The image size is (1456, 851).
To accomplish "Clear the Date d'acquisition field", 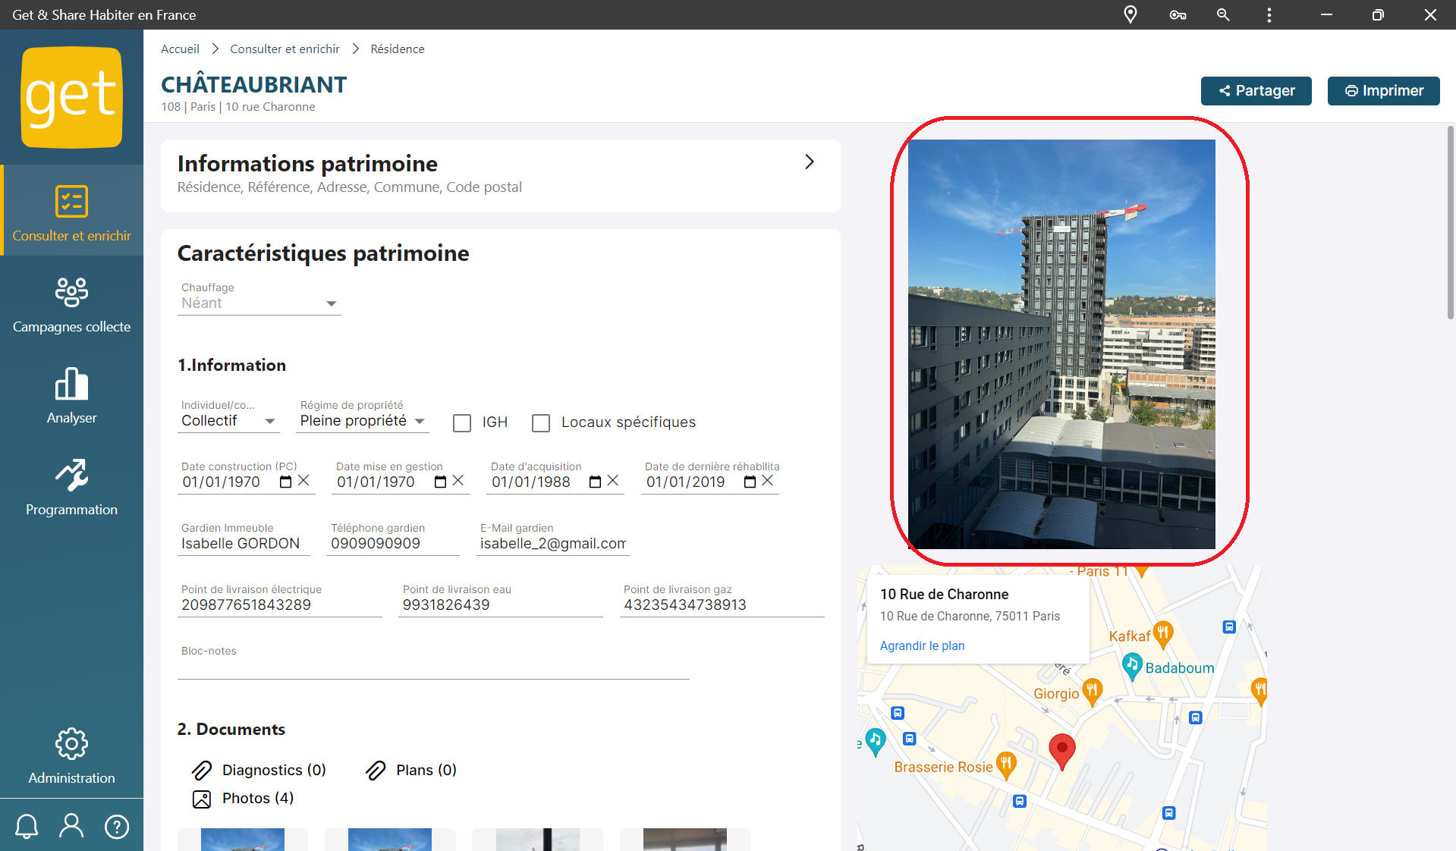I will 613,481.
